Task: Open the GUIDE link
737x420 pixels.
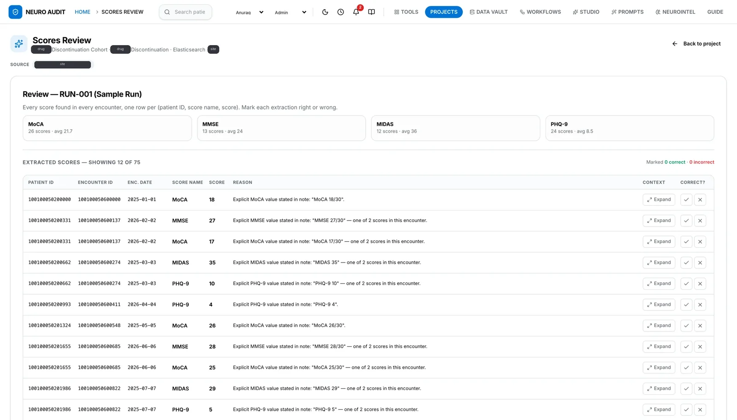Action: tap(715, 12)
